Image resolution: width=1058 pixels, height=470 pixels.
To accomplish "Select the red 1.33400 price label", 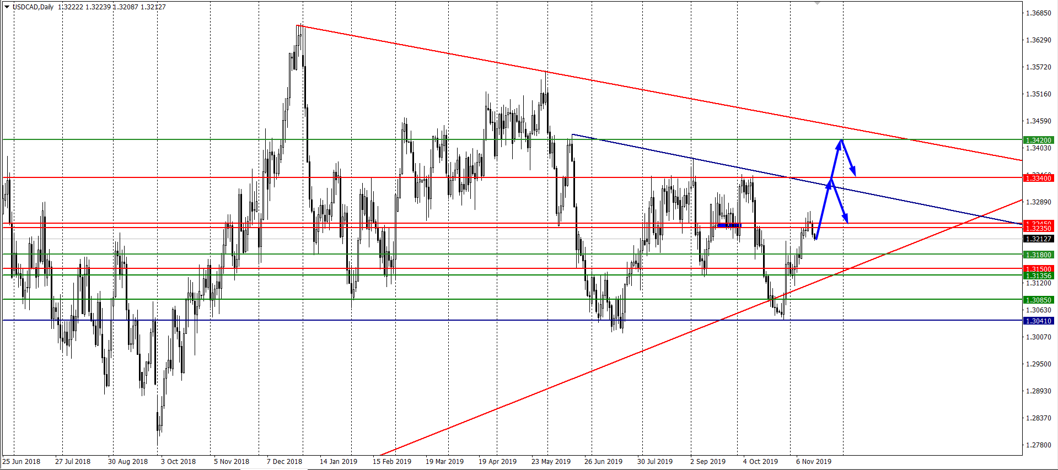I will pyautogui.click(x=1038, y=178).
